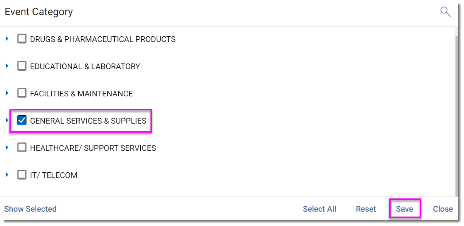Expand General Services & Supplies arrow
The width and height of the screenshot is (464, 226).
(7, 120)
